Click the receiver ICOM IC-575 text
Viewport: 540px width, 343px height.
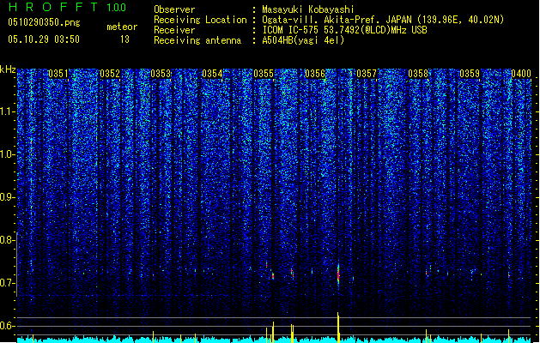tap(344, 30)
